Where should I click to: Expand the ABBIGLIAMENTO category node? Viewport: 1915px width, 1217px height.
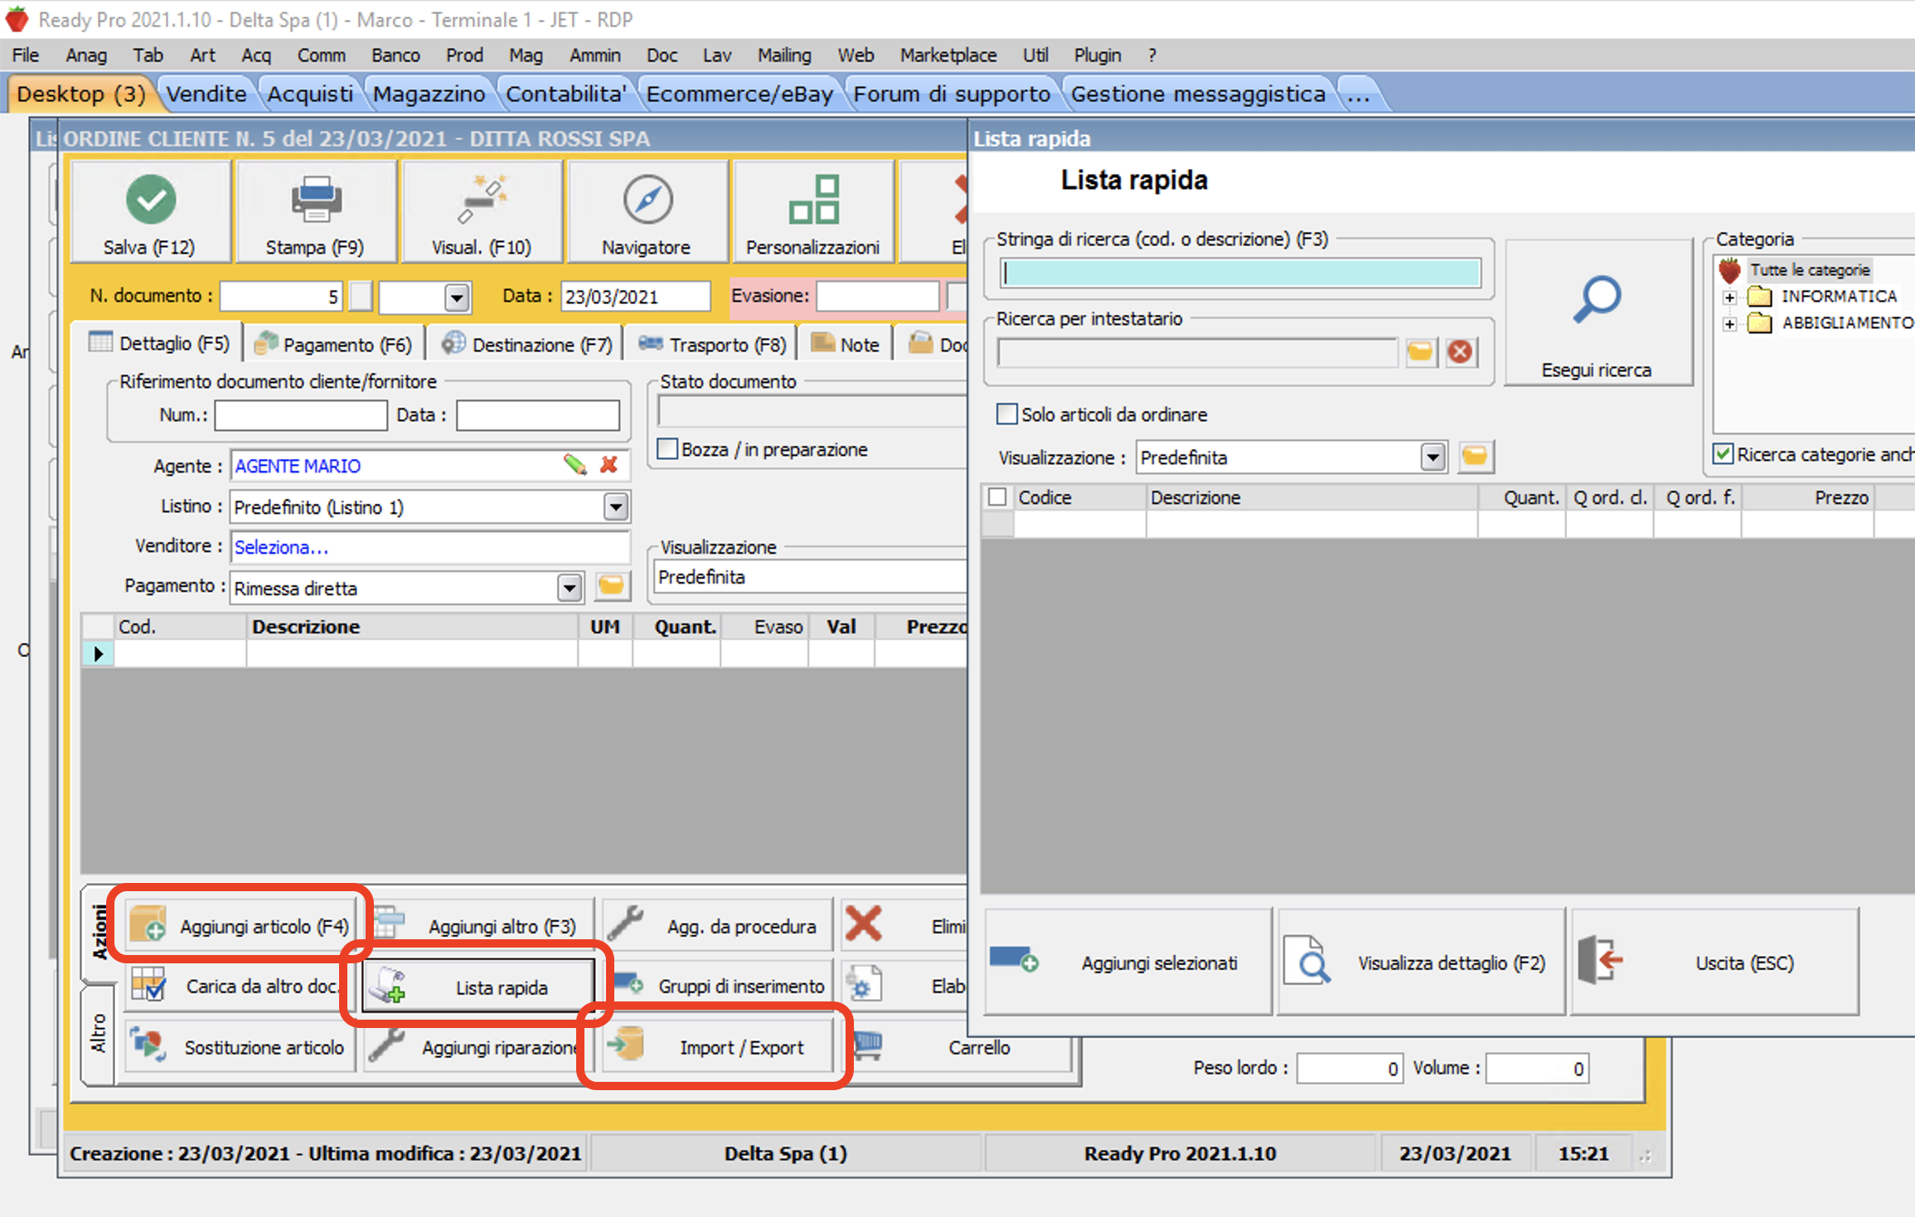1729,323
